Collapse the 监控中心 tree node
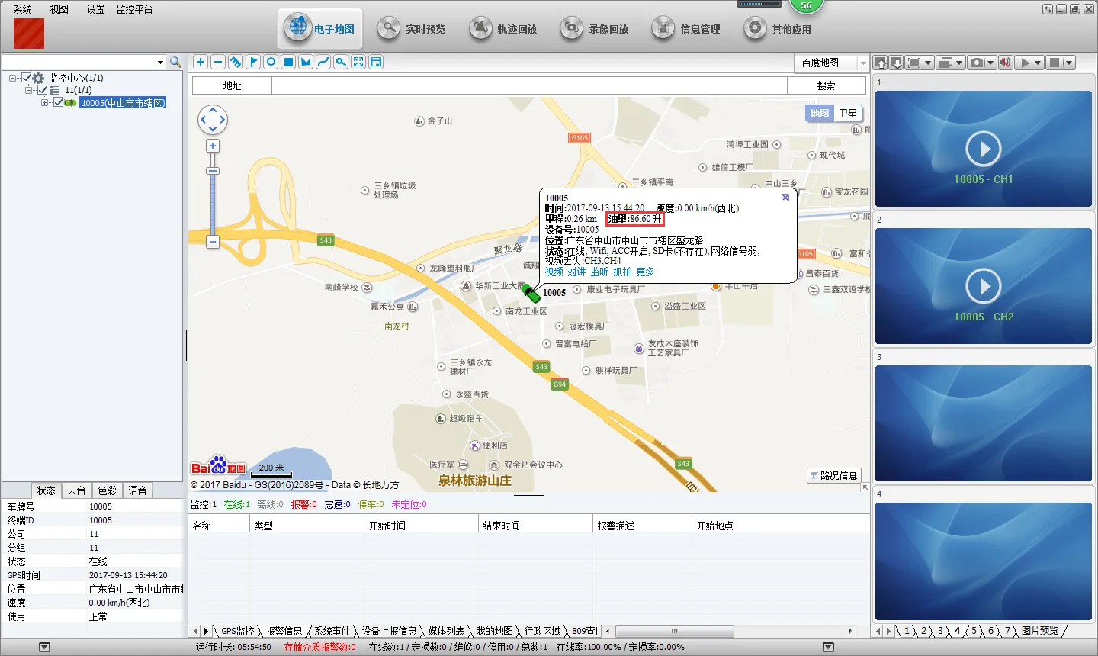Viewport: 1098px width, 656px height. (13, 78)
